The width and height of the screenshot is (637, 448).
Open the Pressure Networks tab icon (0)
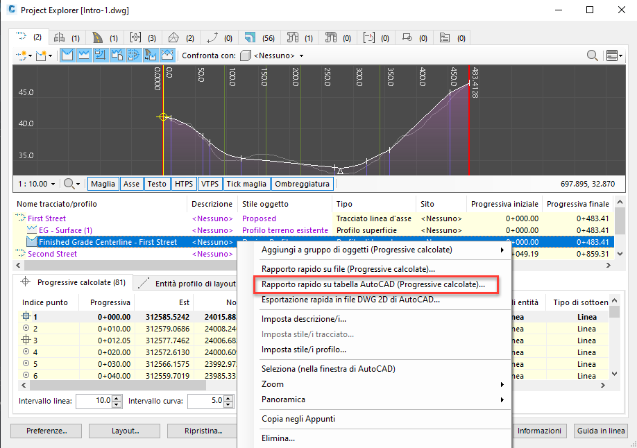(x=338, y=37)
